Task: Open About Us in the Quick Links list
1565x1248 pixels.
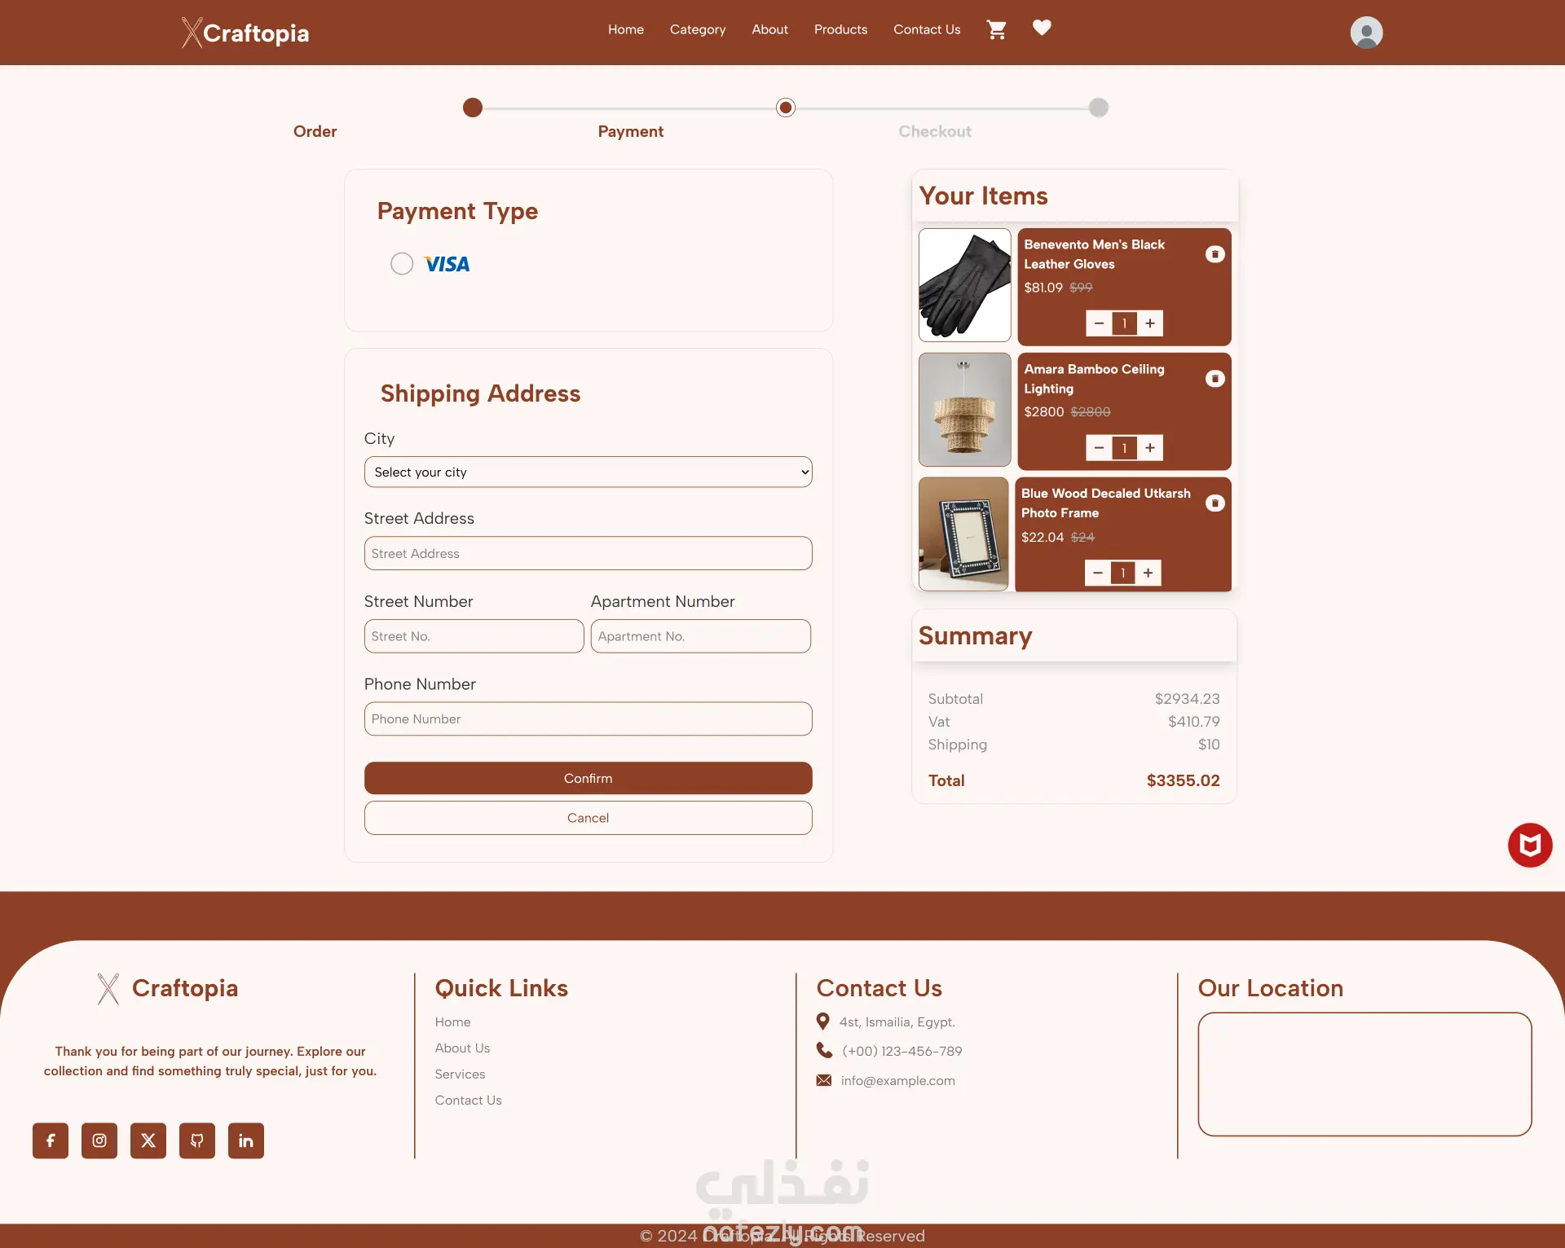Action: point(462,1048)
